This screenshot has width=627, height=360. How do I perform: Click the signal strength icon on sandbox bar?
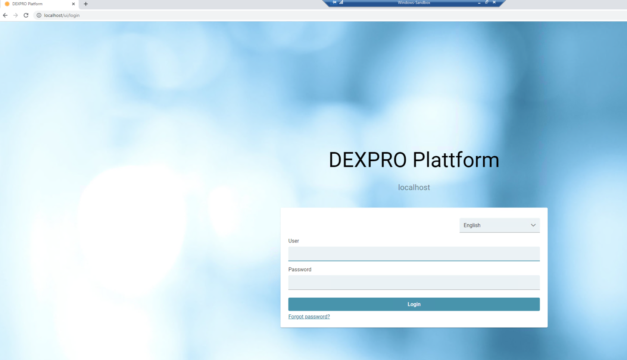click(x=341, y=2)
